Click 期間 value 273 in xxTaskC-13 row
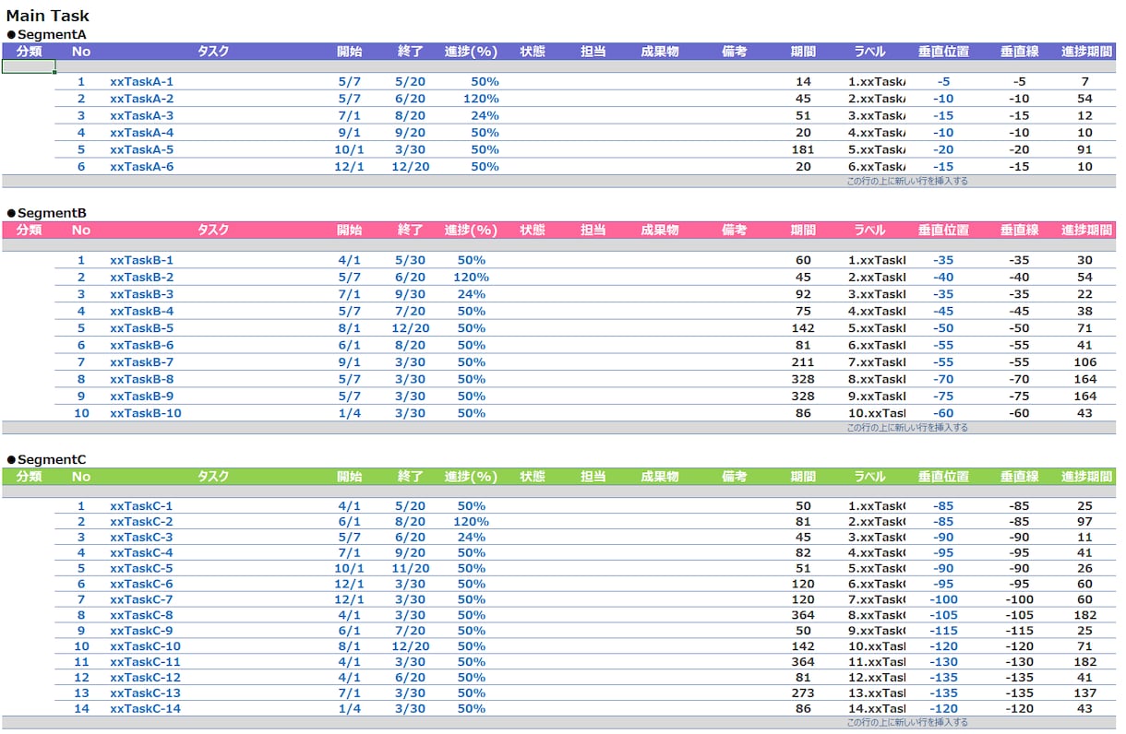Image resolution: width=1126 pixels, height=734 pixels. point(803,693)
